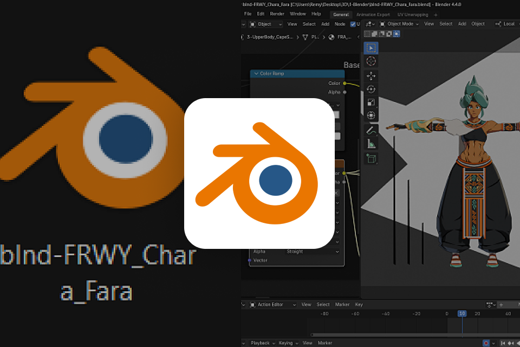Select the Annotate pencil tool
This screenshot has height=347, width=520.
370,131
